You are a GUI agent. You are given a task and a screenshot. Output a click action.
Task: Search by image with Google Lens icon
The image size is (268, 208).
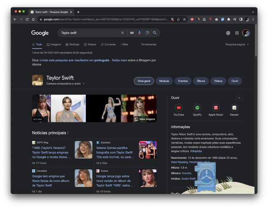(x=147, y=33)
